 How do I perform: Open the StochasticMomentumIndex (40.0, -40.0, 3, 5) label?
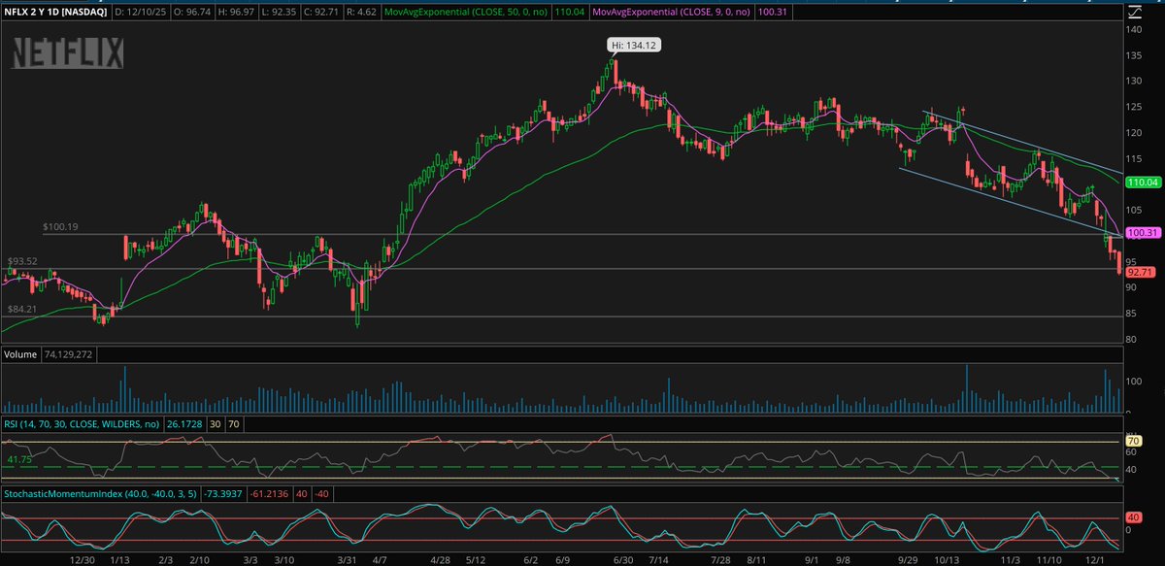click(x=99, y=494)
